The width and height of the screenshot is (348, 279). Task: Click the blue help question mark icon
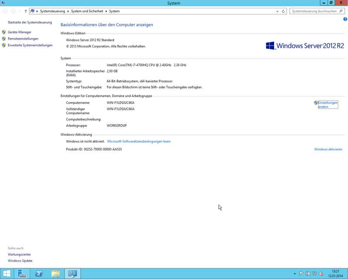pyautogui.click(x=345, y=20)
